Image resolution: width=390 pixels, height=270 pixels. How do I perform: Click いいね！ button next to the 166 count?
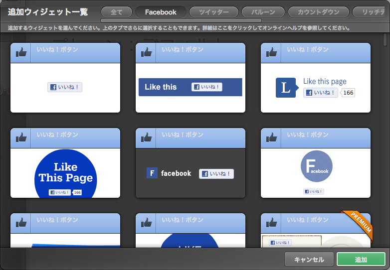321,93
